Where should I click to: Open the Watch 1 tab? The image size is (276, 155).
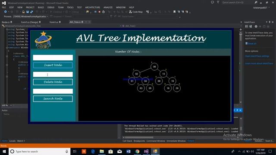[x=21, y=141]
